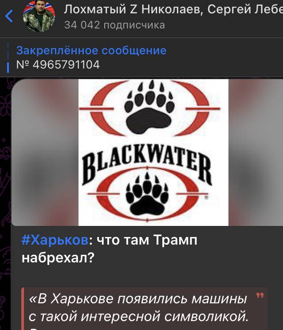The image size is (283, 330).
Task: Tap the lower bear paw logo
Action: click(147, 195)
